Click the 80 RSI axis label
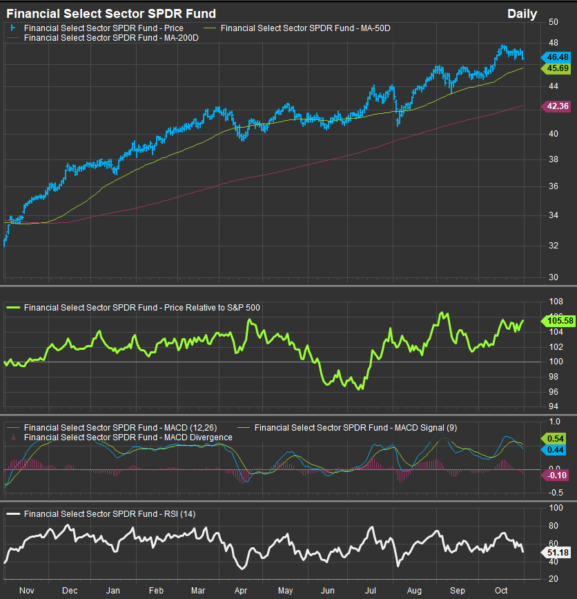 point(554,526)
